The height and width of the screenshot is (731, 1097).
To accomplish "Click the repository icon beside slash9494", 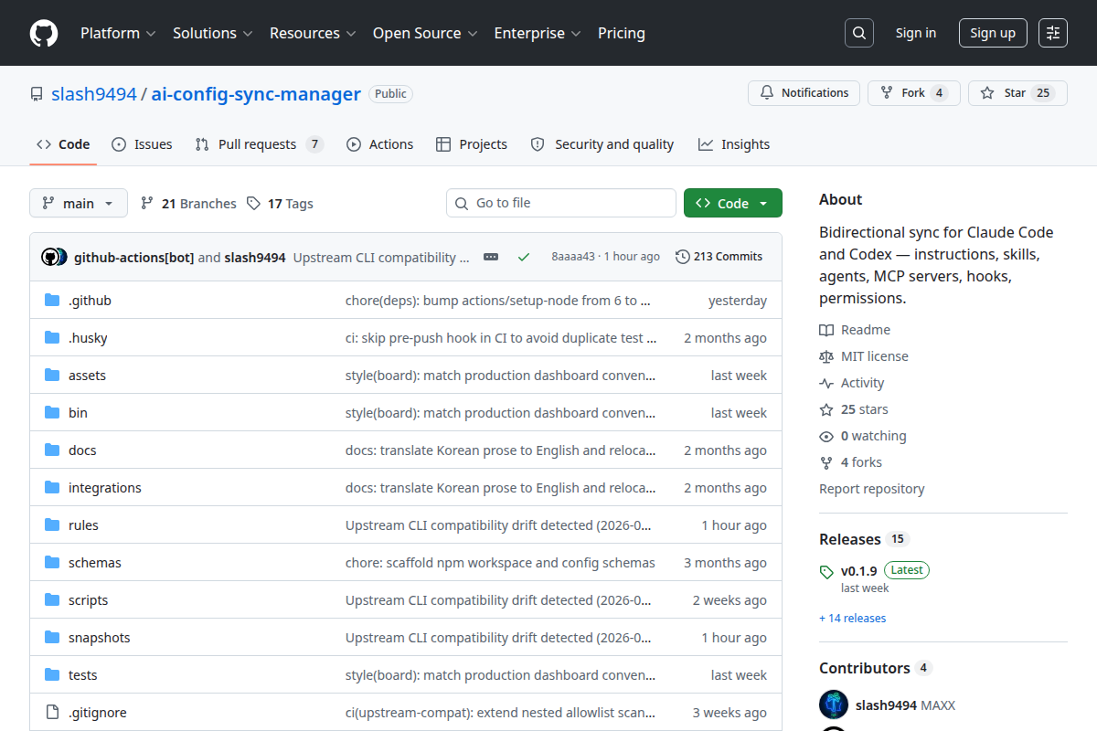I will coord(37,94).
